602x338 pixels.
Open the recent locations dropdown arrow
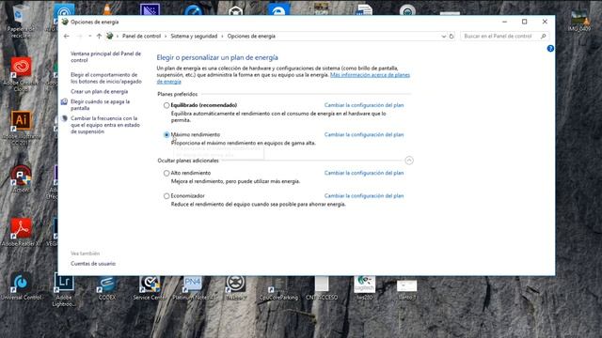coord(89,36)
